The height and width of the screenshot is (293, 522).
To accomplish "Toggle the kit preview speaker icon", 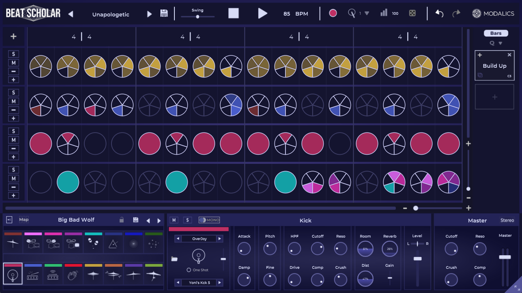I will tap(9, 220).
